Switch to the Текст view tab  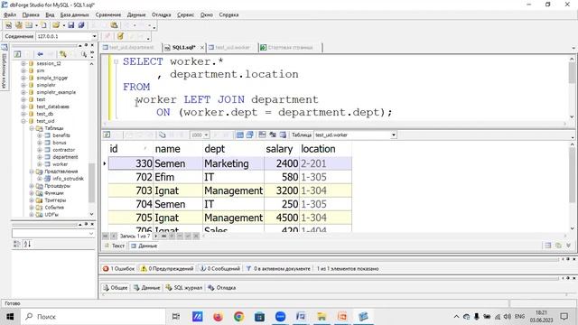115,246
